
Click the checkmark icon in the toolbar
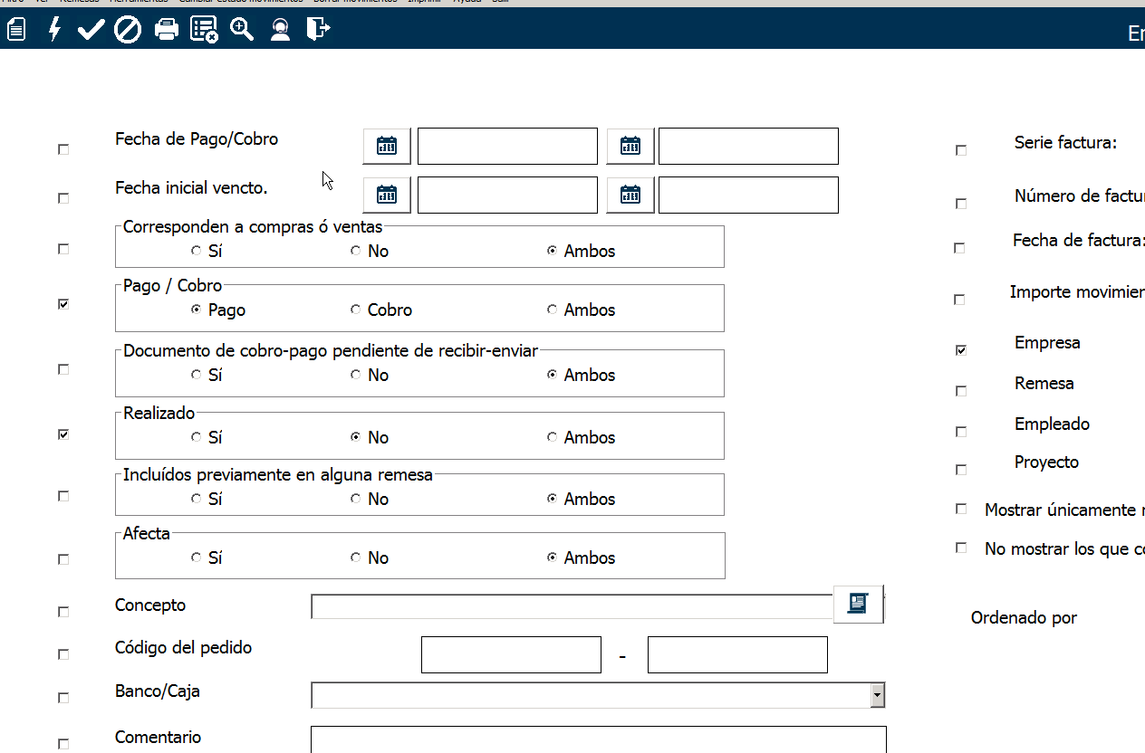[x=91, y=30]
